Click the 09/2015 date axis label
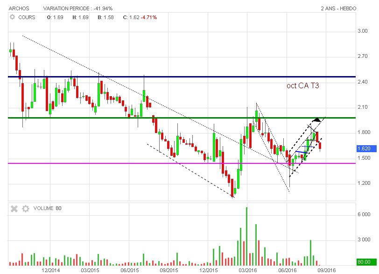 coord(168,270)
